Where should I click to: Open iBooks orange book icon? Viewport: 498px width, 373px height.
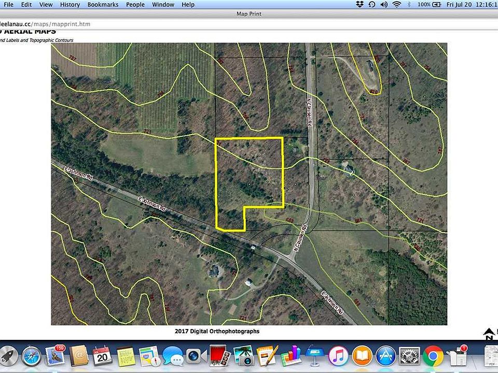(x=362, y=356)
